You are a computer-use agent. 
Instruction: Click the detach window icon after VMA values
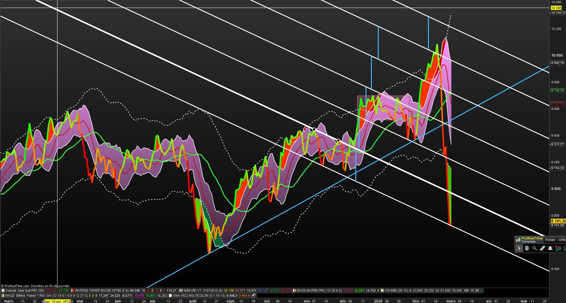click(254, 296)
